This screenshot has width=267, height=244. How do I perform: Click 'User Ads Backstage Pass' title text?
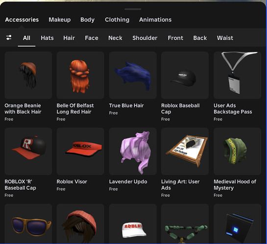(x=233, y=109)
